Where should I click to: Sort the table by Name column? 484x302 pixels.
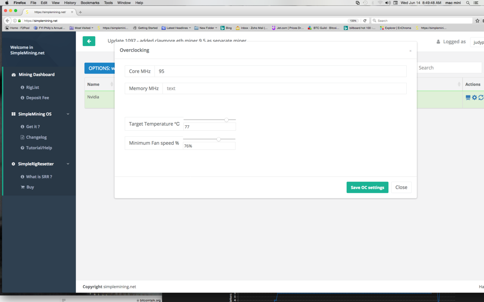pyautogui.click(x=100, y=84)
